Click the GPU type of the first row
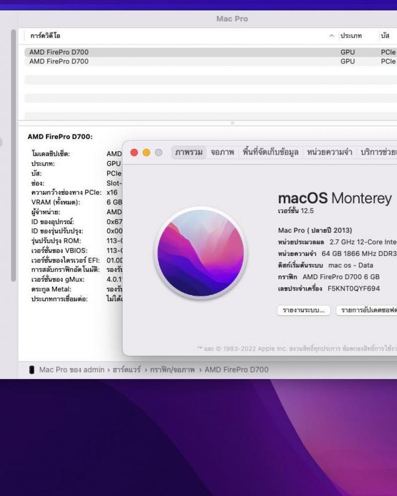Viewport: 397px width, 496px height. (x=347, y=52)
